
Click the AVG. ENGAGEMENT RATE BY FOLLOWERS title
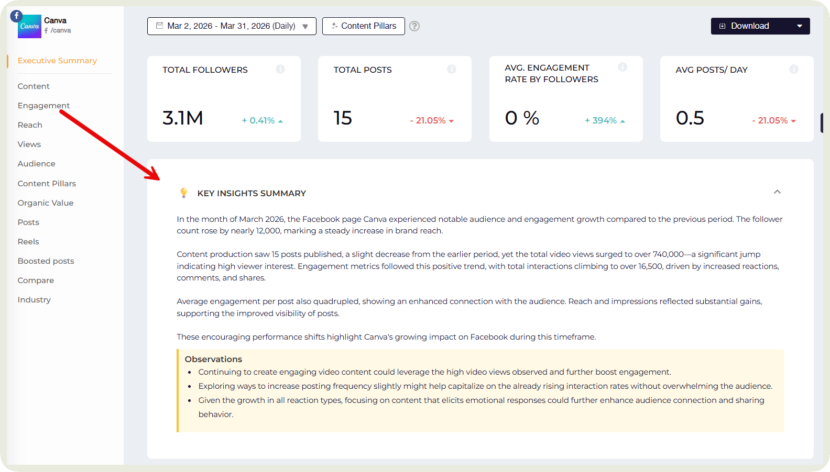click(x=551, y=74)
